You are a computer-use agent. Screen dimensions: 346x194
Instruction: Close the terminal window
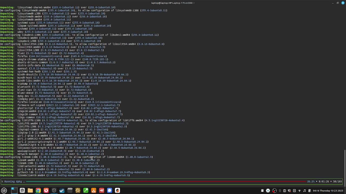pyautogui.click(x=342, y=3)
